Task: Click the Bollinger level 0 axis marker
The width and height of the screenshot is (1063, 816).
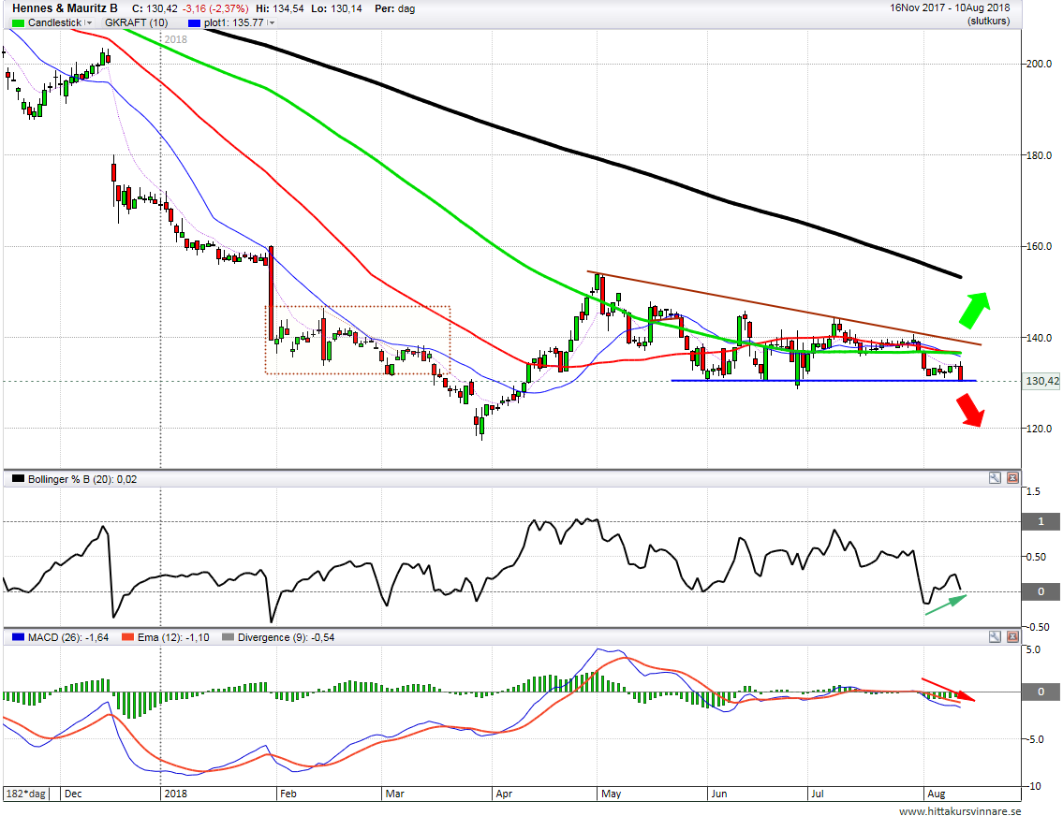Action: (x=1041, y=591)
